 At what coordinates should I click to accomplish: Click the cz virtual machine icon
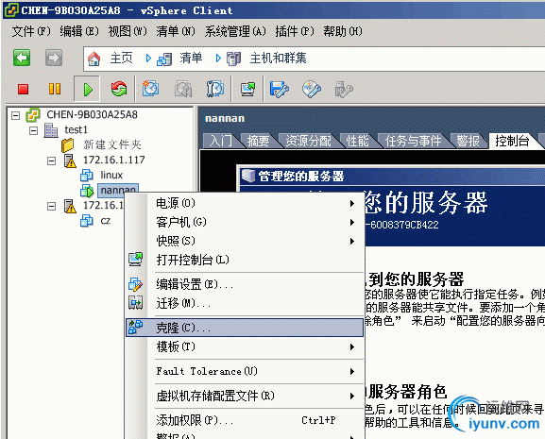click(87, 221)
